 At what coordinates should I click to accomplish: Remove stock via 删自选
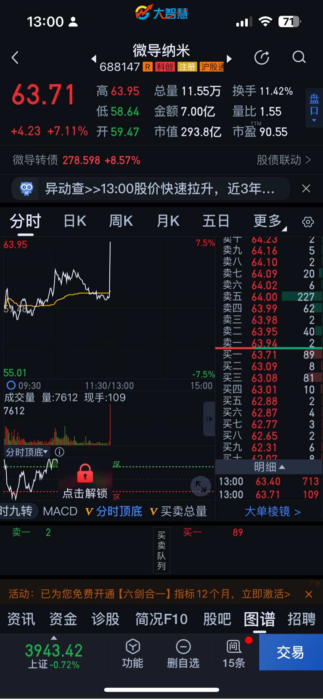(183, 653)
